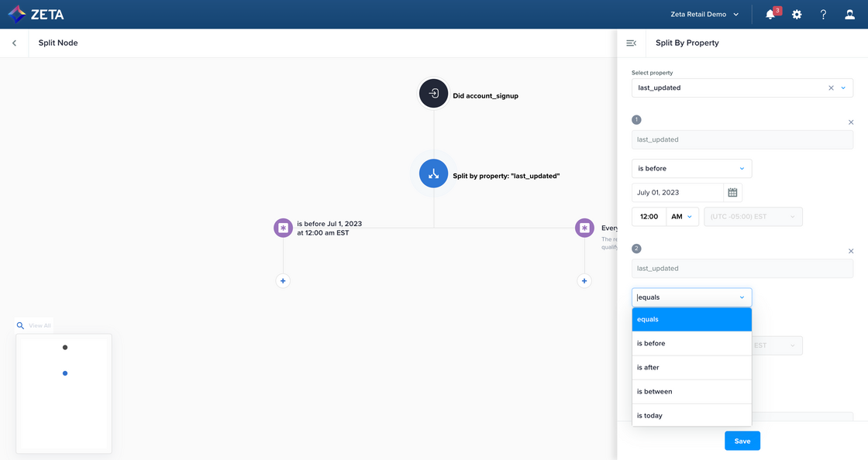
Task: Open the user profile icon
Action: pos(850,15)
